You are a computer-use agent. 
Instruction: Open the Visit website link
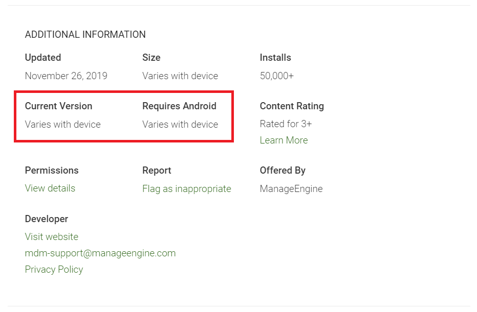tap(52, 237)
